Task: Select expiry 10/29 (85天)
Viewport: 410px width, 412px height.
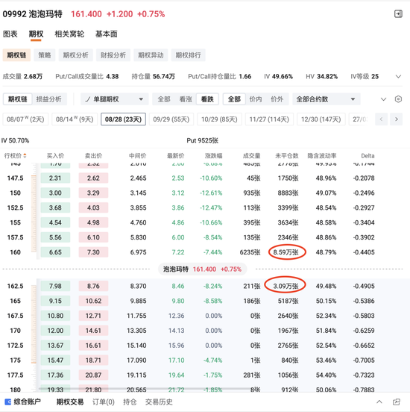Action: (x=219, y=119)
